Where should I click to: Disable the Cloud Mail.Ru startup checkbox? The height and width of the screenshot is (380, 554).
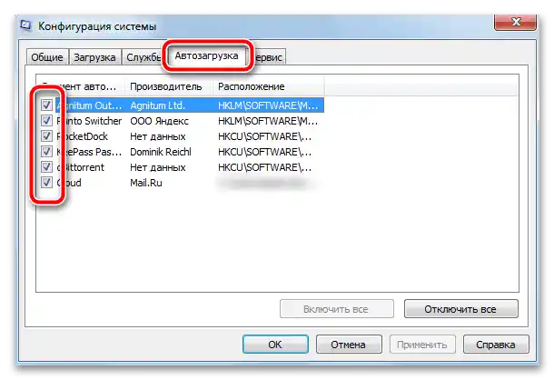(x=46, y=183)
